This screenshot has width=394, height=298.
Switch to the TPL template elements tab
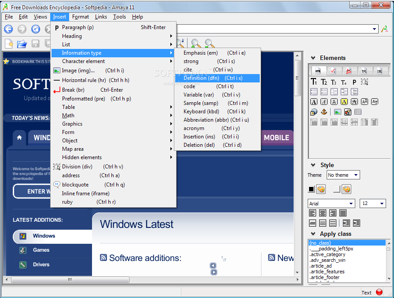[364, 71]
